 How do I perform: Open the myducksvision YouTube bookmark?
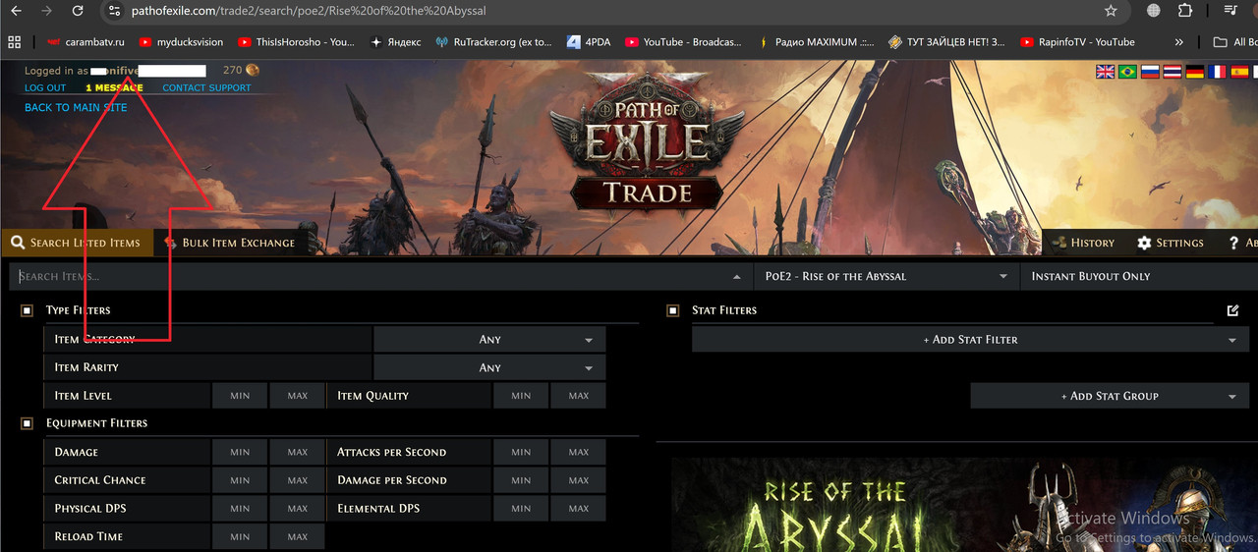pyautogui.click(x=181, y=42)
